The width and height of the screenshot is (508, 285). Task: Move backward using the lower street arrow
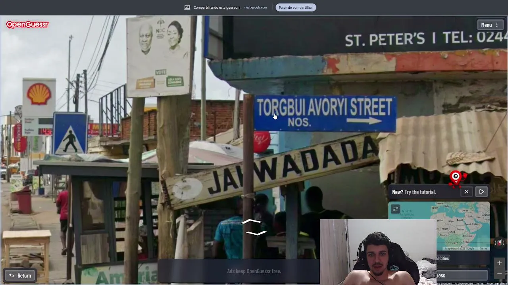point(256,233)
